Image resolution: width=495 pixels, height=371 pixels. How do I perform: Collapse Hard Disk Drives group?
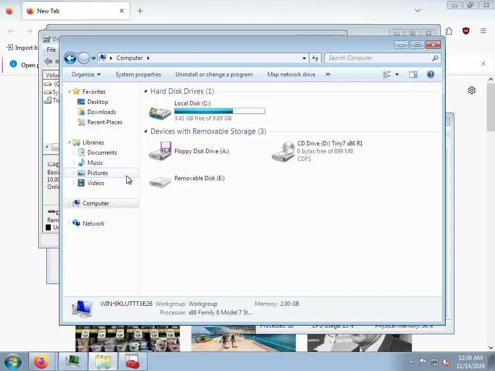tap(146, 91)
